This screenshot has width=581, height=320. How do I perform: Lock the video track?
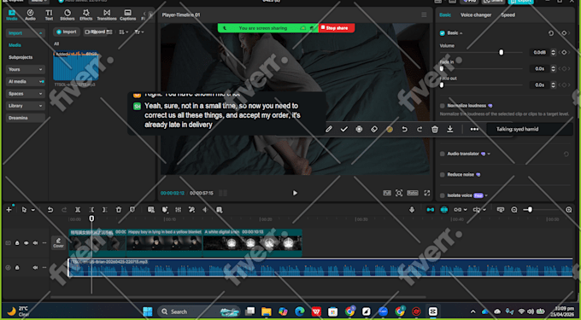[x=17, y=243]
